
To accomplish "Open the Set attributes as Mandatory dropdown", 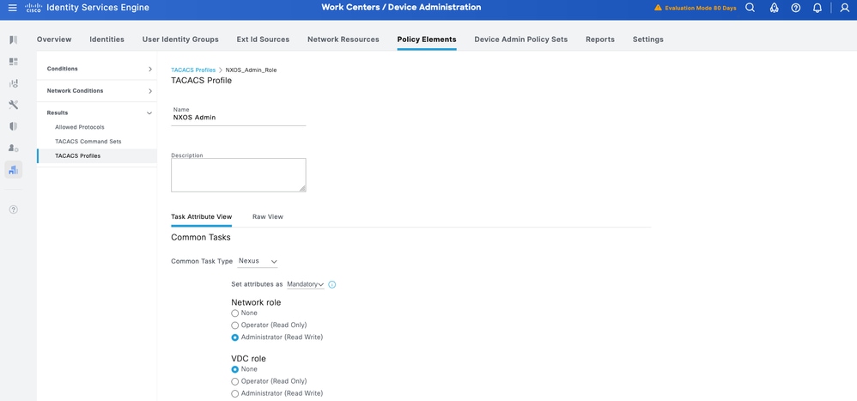I will click(306, 284).
